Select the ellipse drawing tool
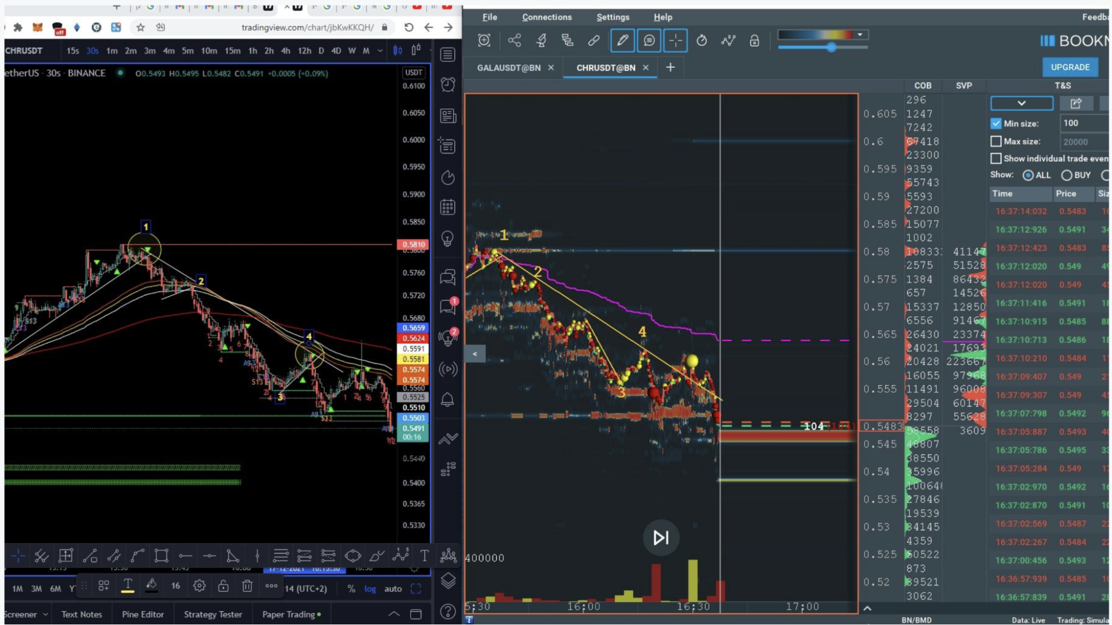The image size is (1112, 625). [x=353, y=555]
